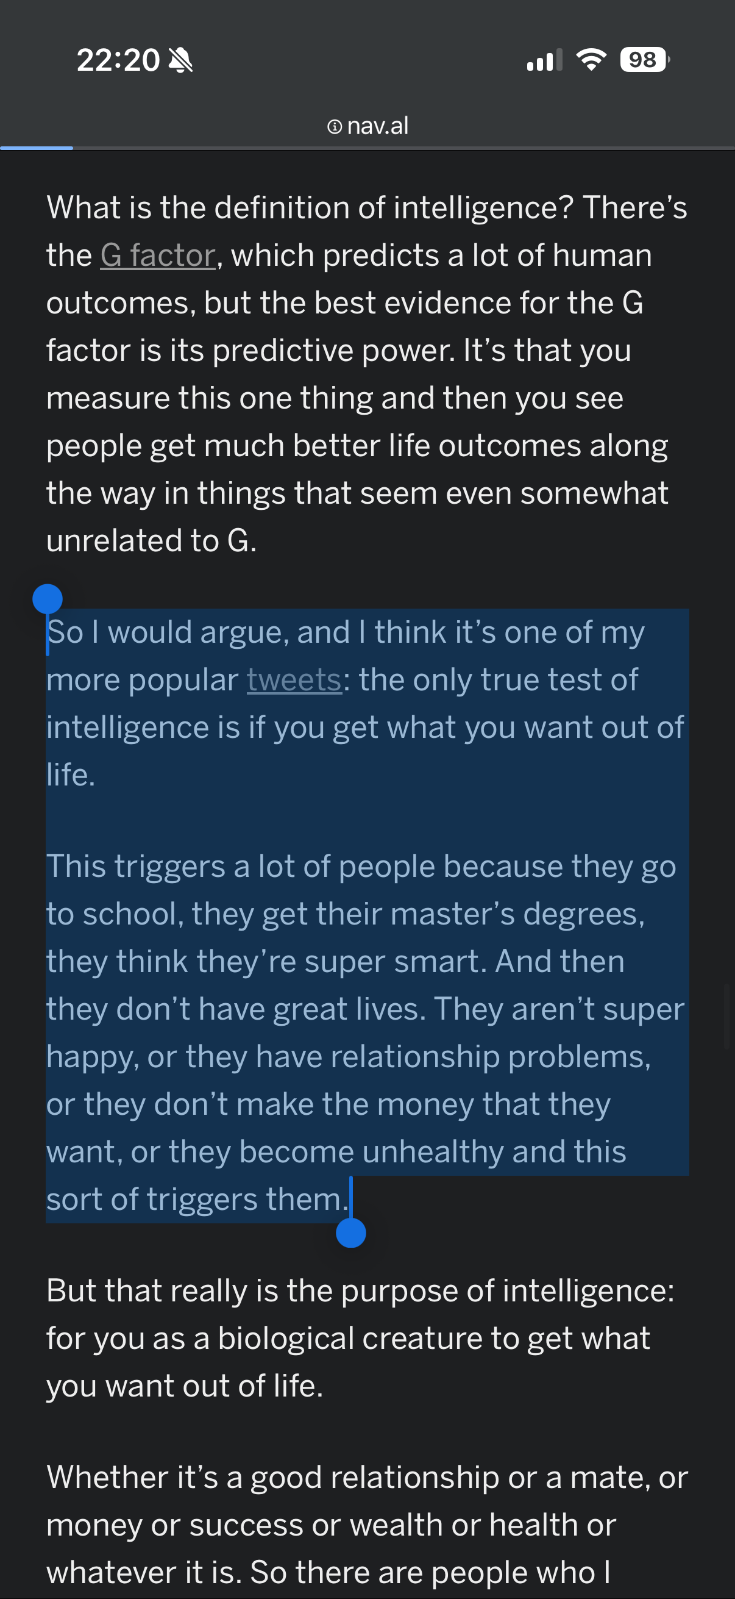Tap the selection end handle
This screenshot has height=1599, width=735.
(x=350, y=1232)
